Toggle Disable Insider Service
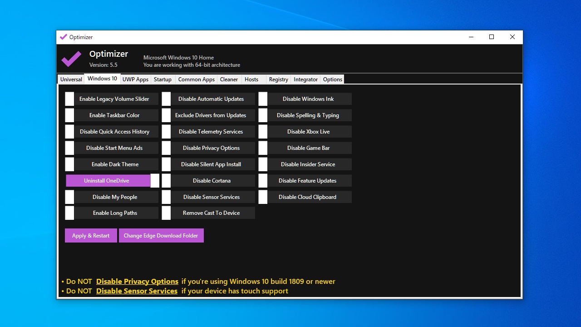The image size is (581, 327). tap(305, 164)
